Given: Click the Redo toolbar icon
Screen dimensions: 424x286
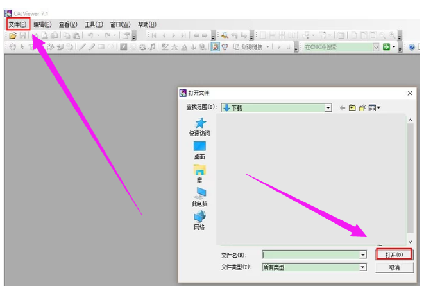Looking at the screenshot, I should click(x=108, y=35).
